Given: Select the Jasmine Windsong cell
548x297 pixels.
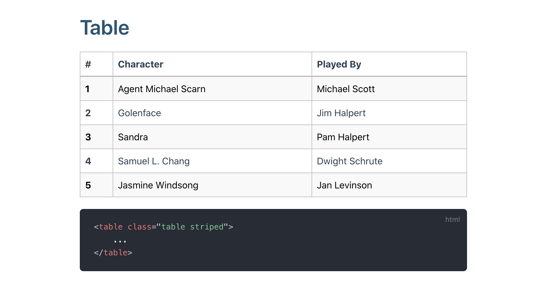Looking at the screenshot, I should (158, 185).
